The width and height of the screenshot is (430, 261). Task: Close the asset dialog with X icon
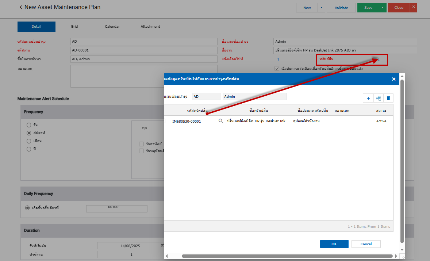click(393, 79)
